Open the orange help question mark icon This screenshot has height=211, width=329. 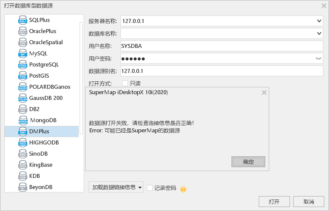[x=183, y=189]
